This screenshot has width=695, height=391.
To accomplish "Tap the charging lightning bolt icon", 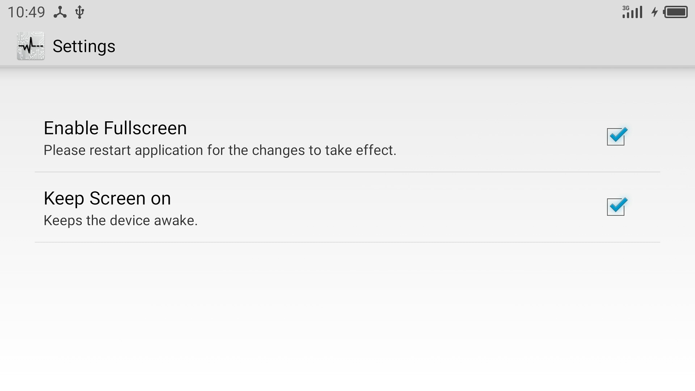I will click(x=654, y=12).
